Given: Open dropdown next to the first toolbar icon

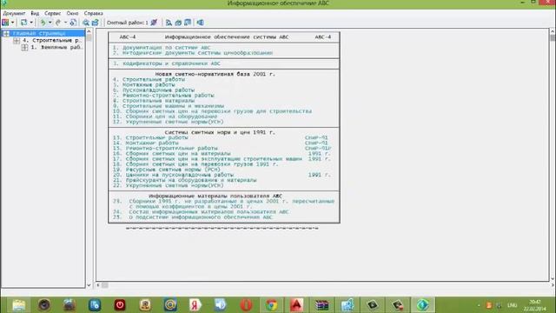Looking at the screenshot, I should [12, 23].
